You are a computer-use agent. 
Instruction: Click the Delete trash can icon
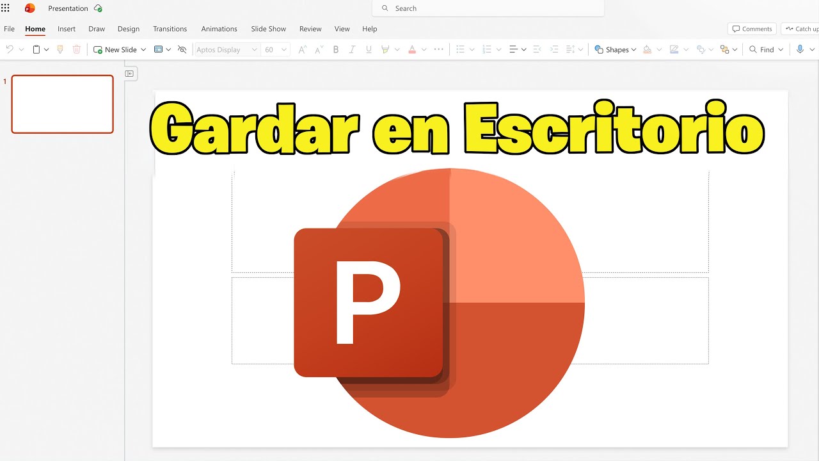pos(77,49)
